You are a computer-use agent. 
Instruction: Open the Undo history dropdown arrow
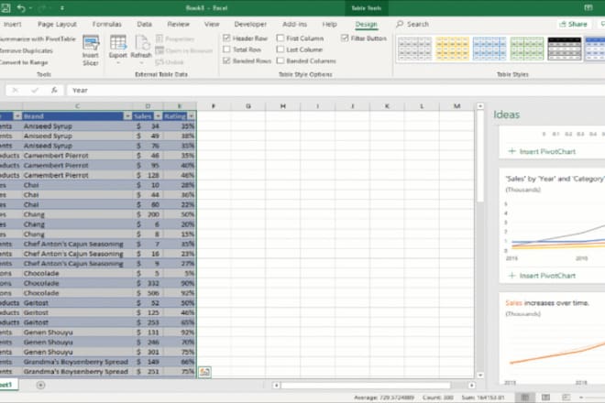click(x=30, y=7)
